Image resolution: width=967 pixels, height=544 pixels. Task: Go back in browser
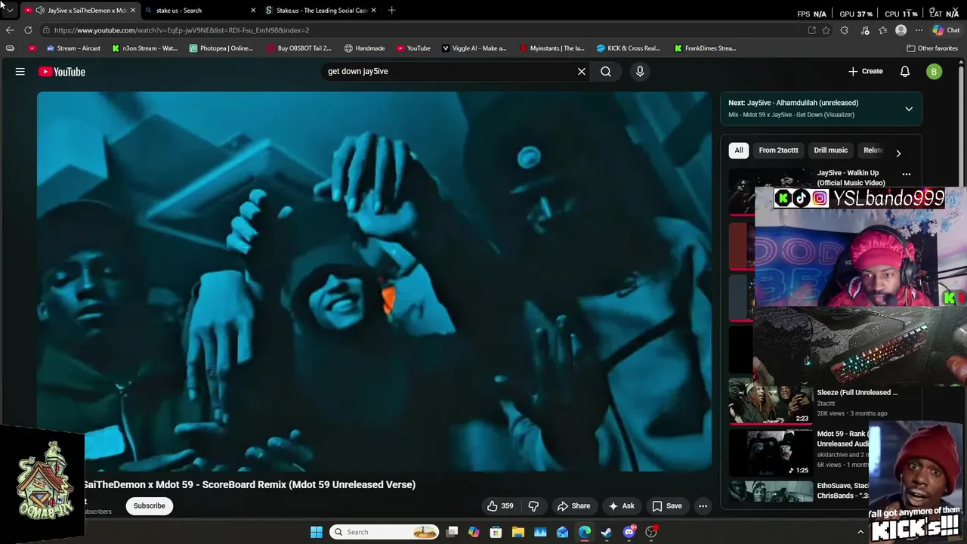pos(10,30)
